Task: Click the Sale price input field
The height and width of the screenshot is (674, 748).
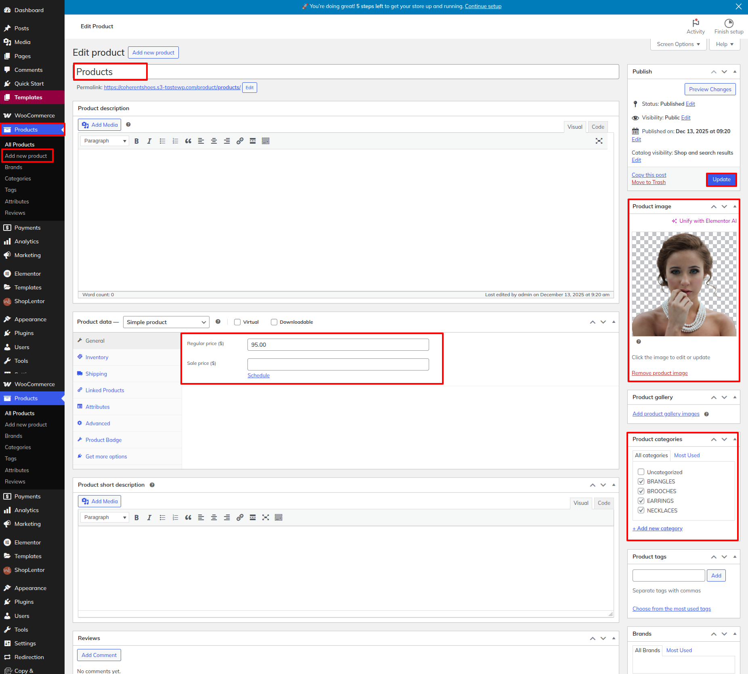Action: click(x=338, y=364)
